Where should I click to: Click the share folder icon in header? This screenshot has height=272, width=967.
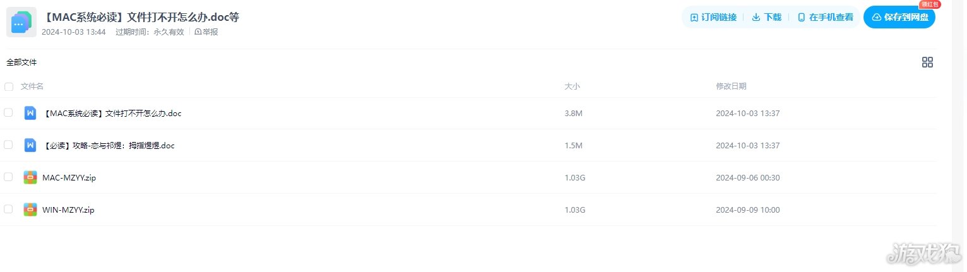pos(21,22)
